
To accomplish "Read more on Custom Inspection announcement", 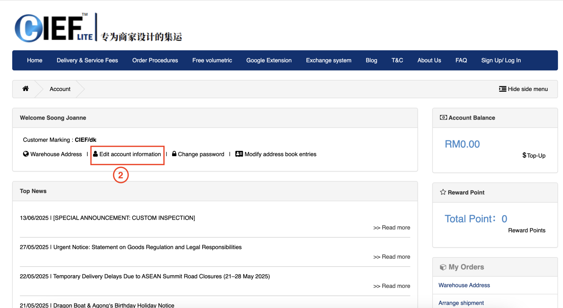I will 391,228.
